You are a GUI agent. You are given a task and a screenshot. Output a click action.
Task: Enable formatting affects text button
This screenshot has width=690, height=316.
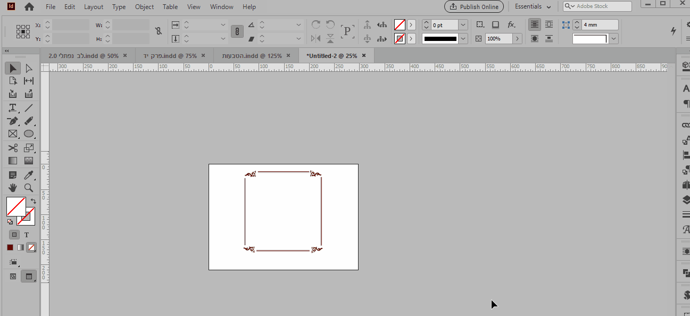click(27, 235)
